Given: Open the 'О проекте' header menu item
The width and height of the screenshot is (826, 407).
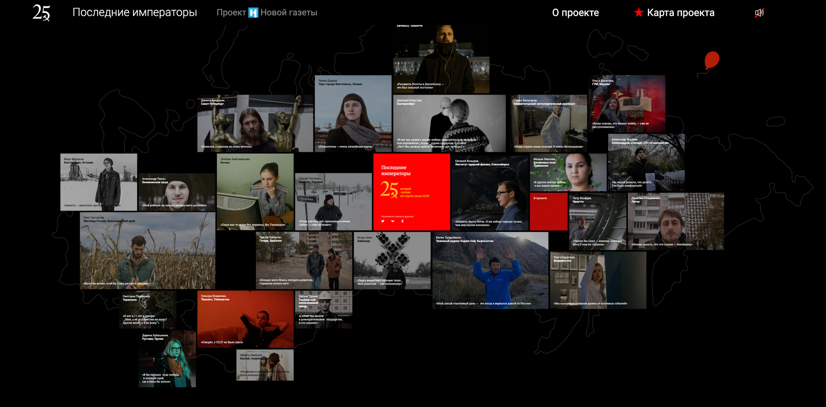Looking at the screenshot, I should pos(575,13).
